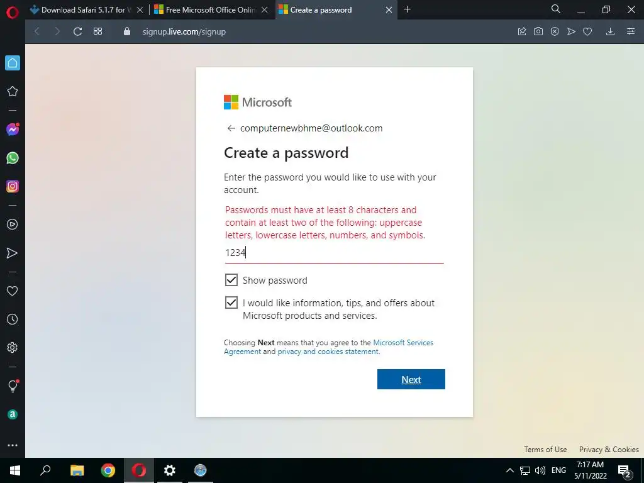644x483 pixels.
Task: Open clock showing 7:17 AM
Action: [590, 470]
